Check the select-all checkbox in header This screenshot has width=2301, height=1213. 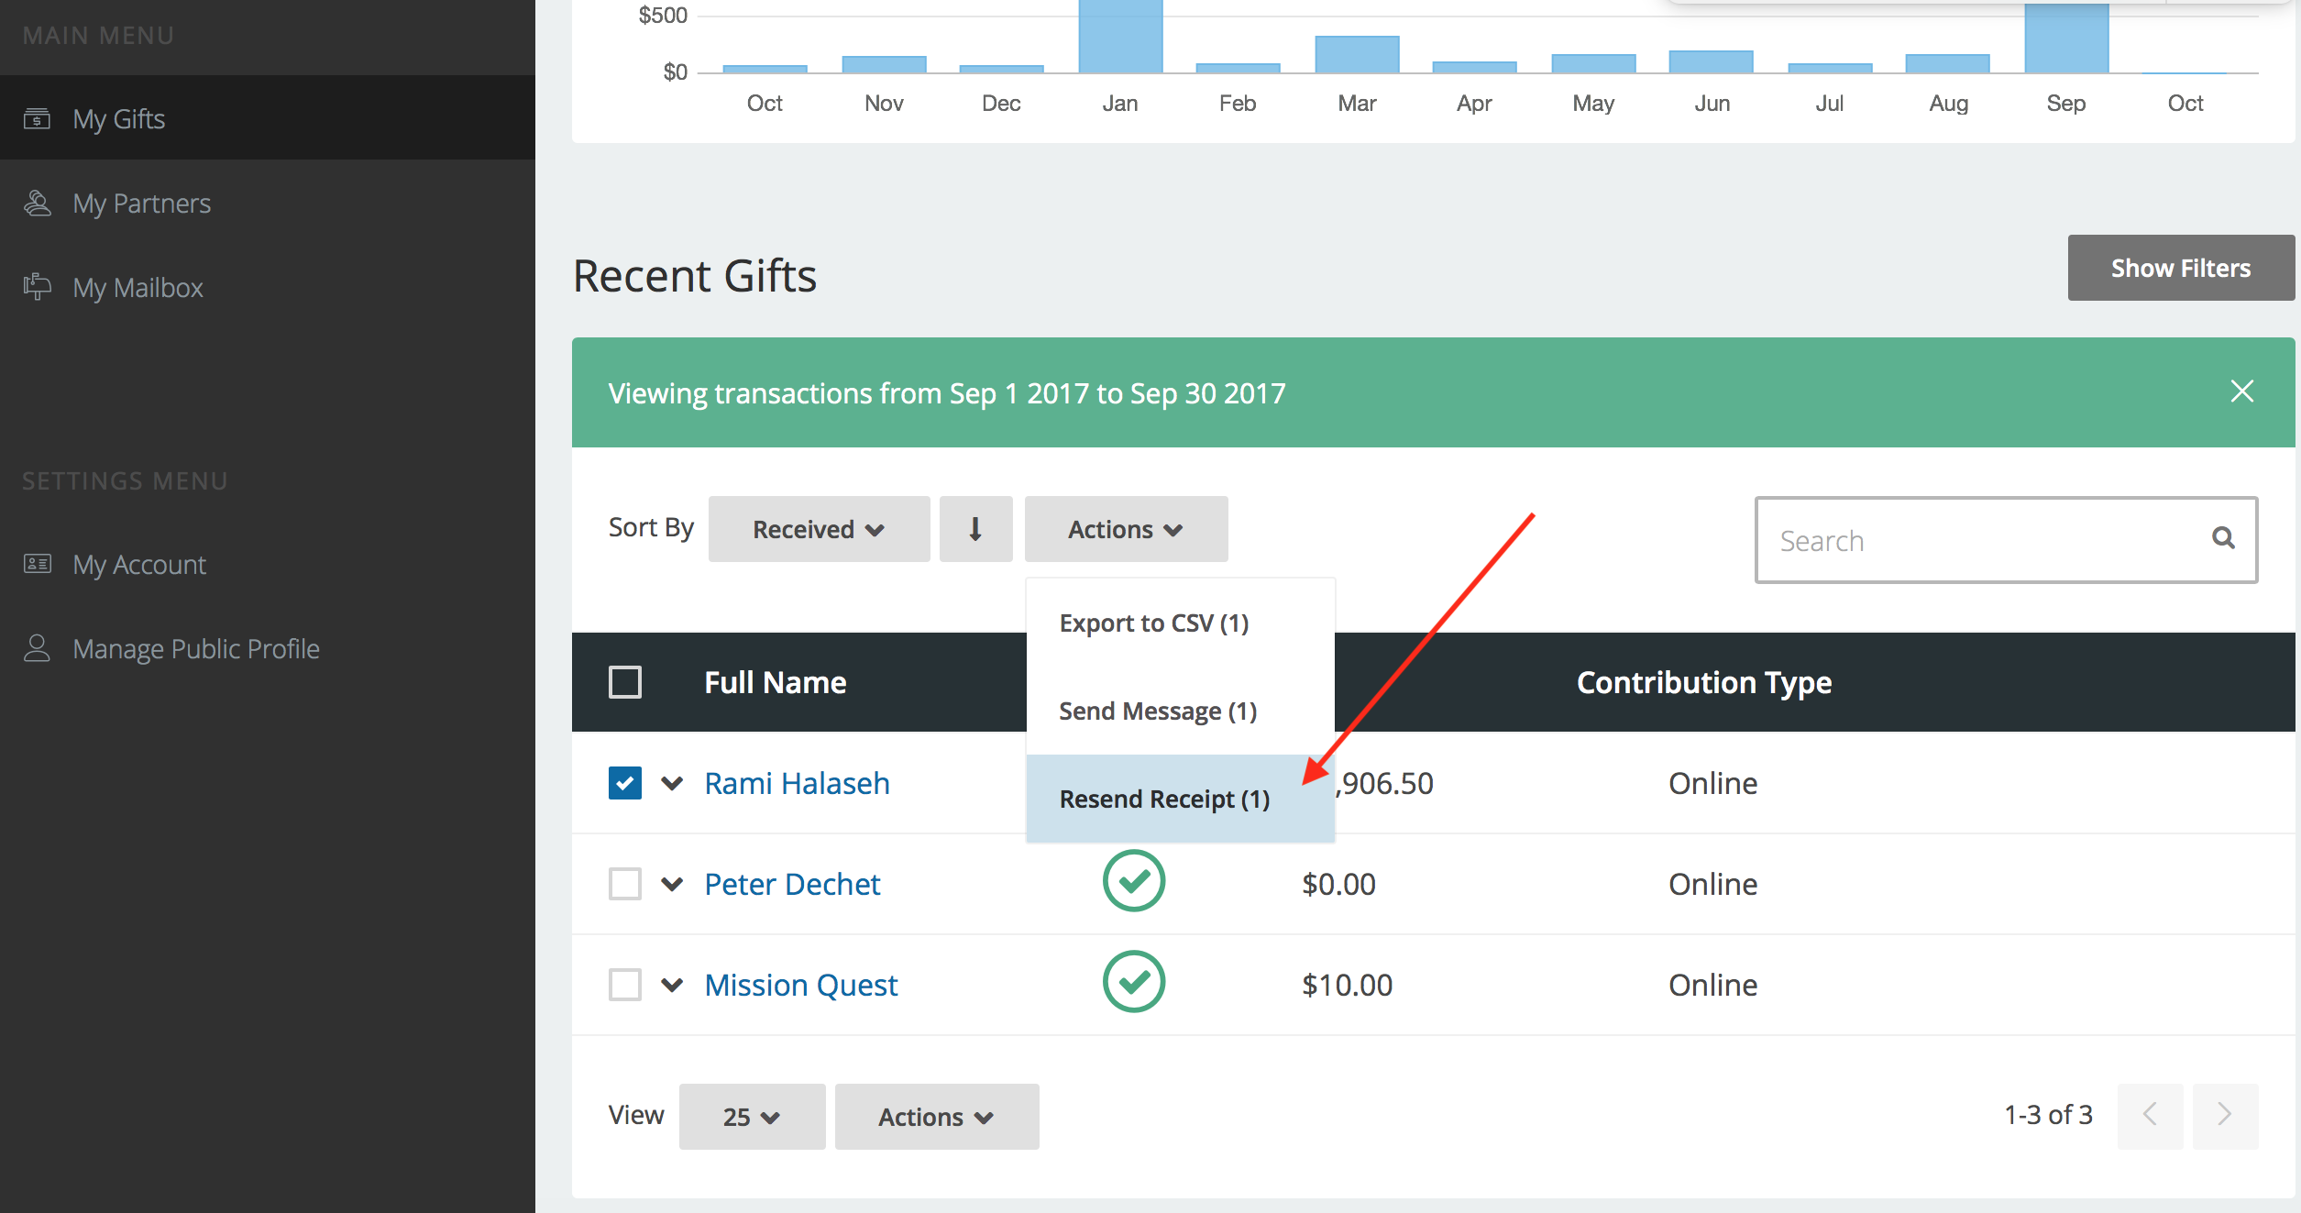click(625, 682)
